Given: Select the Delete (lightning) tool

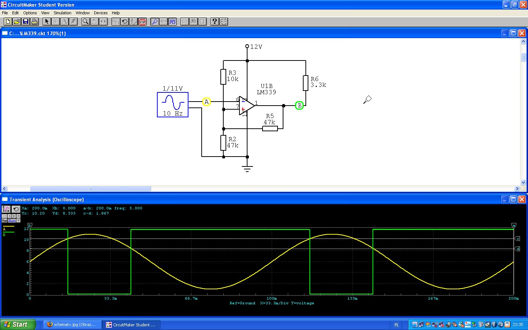Looking at the screenshot, I should pos(73,22).
